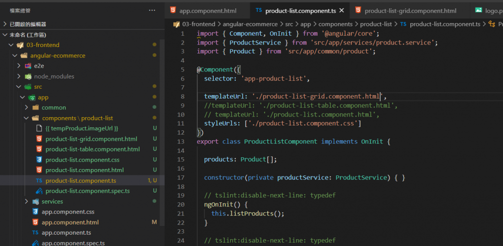This screenshot has height=246, width=503.
Task: Collapse the 03-frontend folder chevron
Action: 12,45
